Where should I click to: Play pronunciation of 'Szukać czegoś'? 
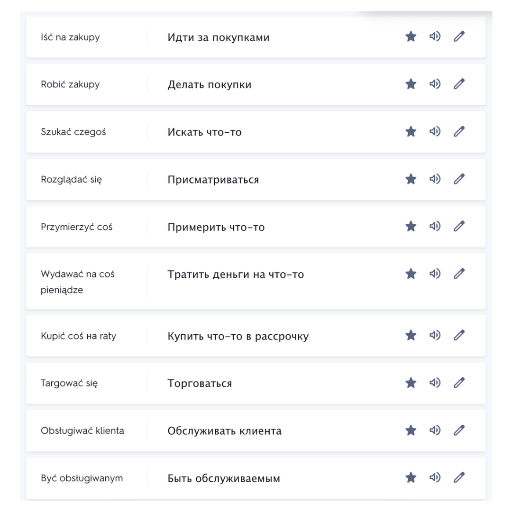435,132
